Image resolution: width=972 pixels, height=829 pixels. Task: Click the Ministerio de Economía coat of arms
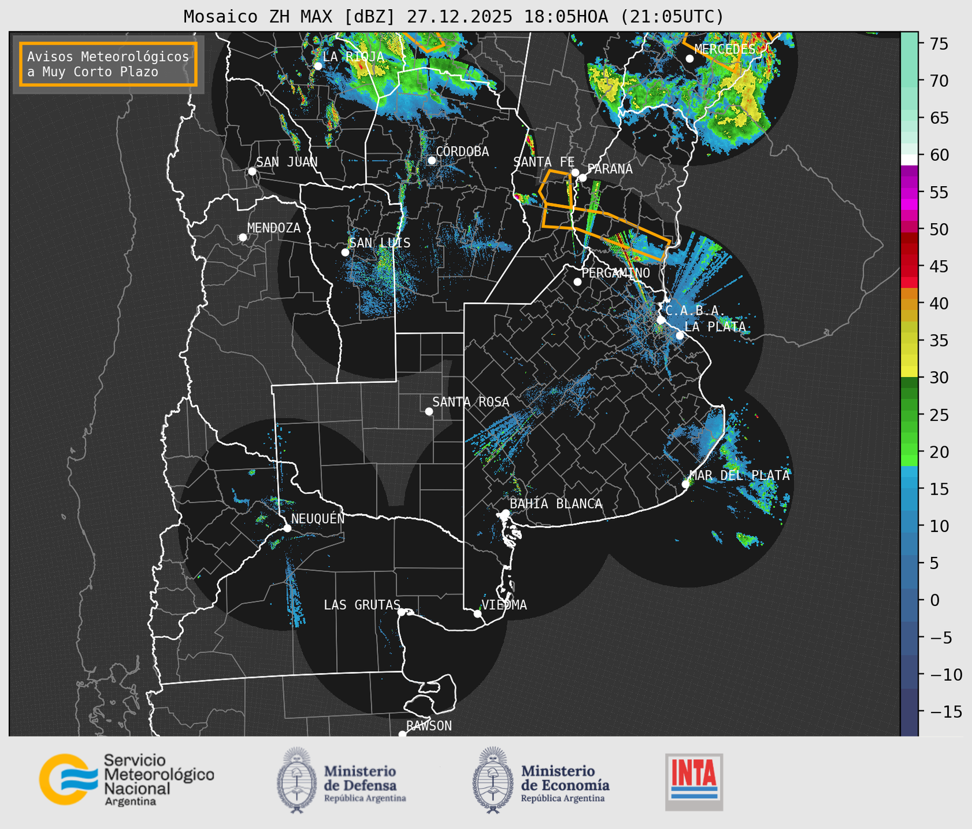pyautogui.click(x=493, y=780)
